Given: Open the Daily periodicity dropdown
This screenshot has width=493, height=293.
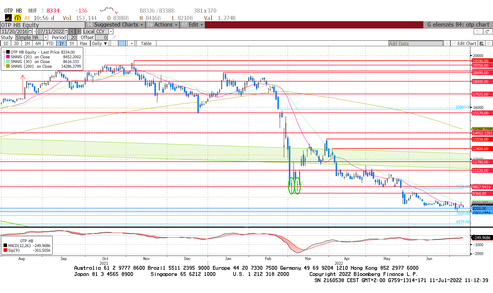Looking at the screenshot, I should click(100, 44).
